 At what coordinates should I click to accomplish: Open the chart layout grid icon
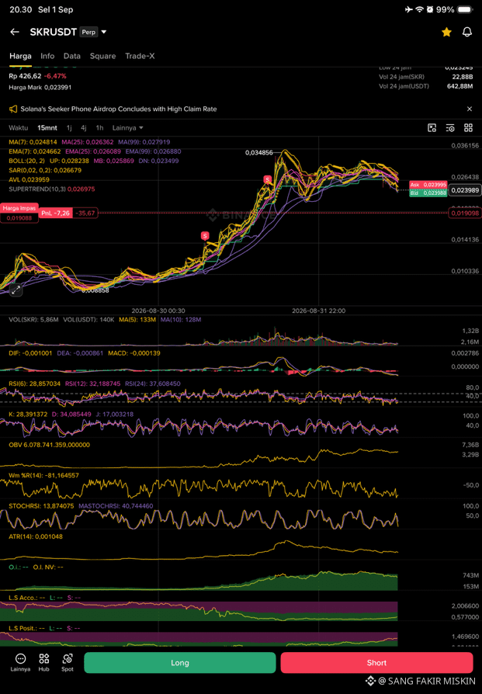(468, 128)
